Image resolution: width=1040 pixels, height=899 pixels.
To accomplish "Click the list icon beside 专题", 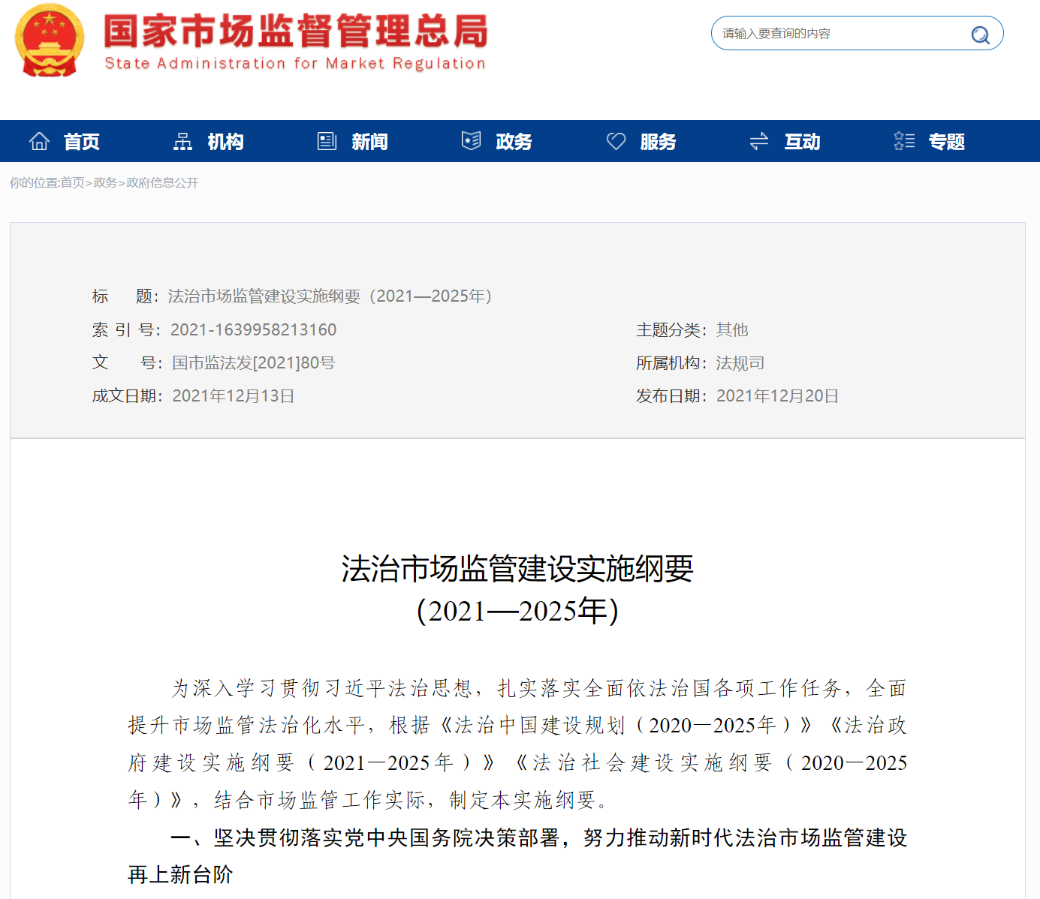I will [904, 141].
